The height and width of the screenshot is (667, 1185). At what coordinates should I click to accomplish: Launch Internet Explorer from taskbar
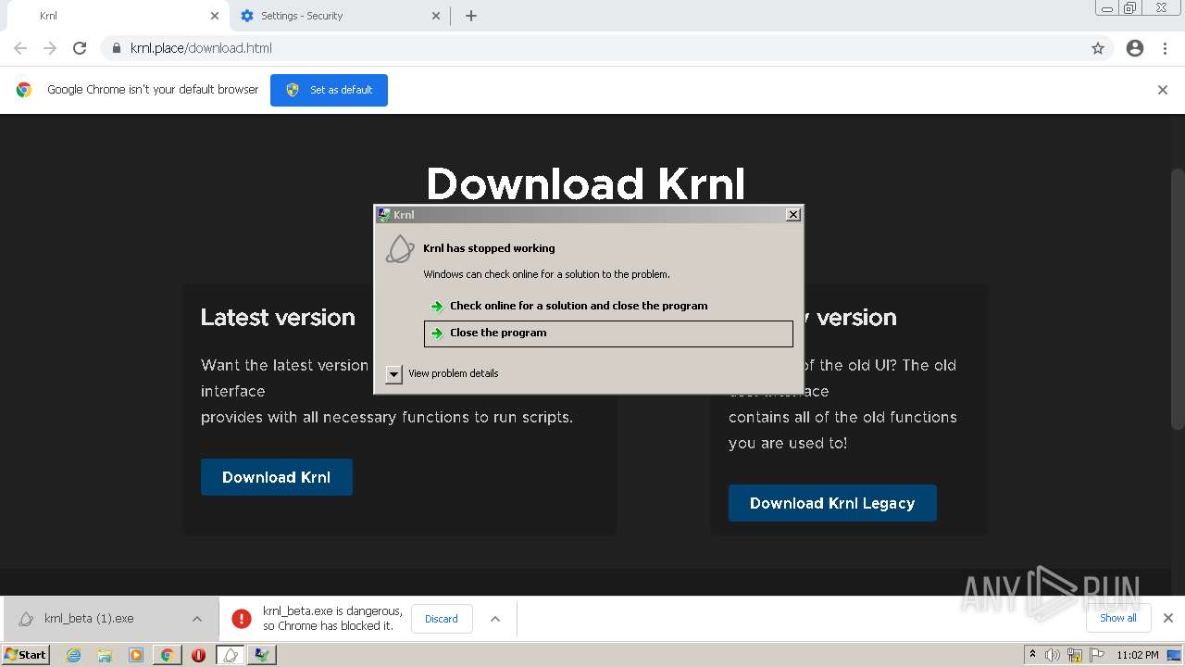pyautogui.click(x=74, y=655)
